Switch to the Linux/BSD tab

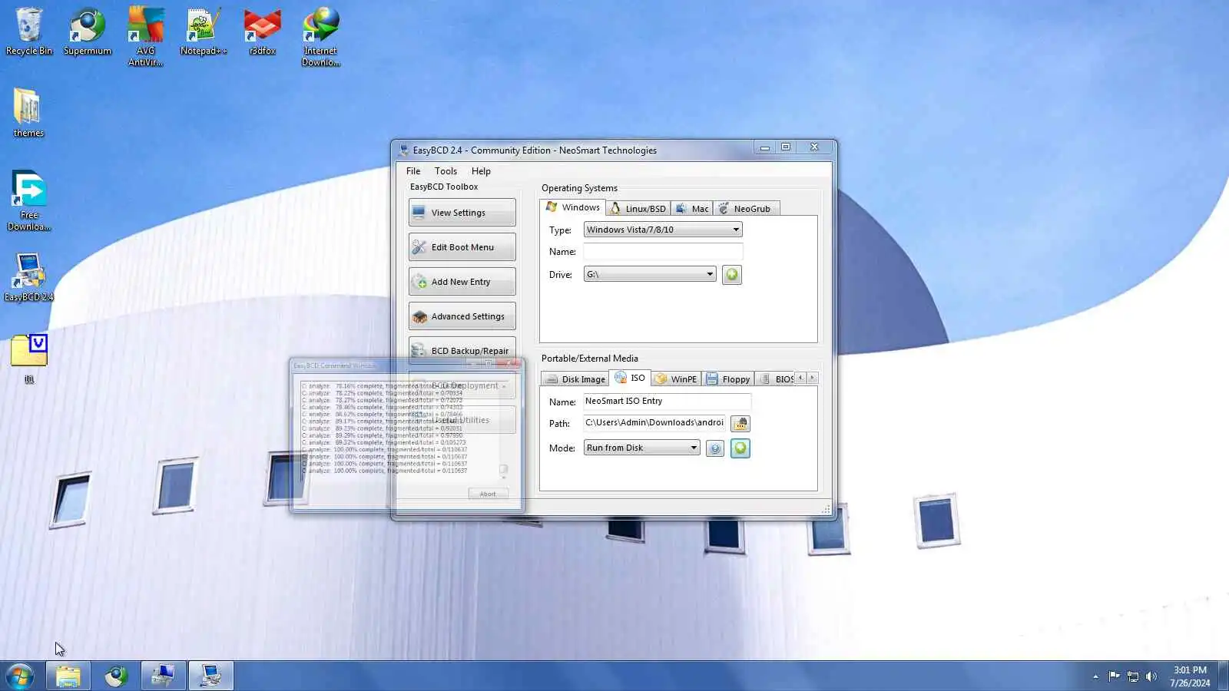pos(638,209)
